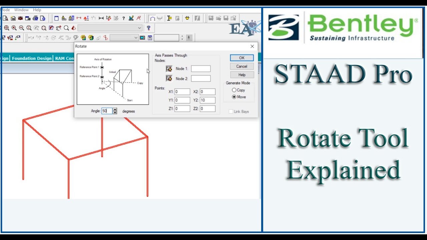Click the X2 coordinate field
The height and width of the screenshot is (240, 427).
click(x=207, y=92)
